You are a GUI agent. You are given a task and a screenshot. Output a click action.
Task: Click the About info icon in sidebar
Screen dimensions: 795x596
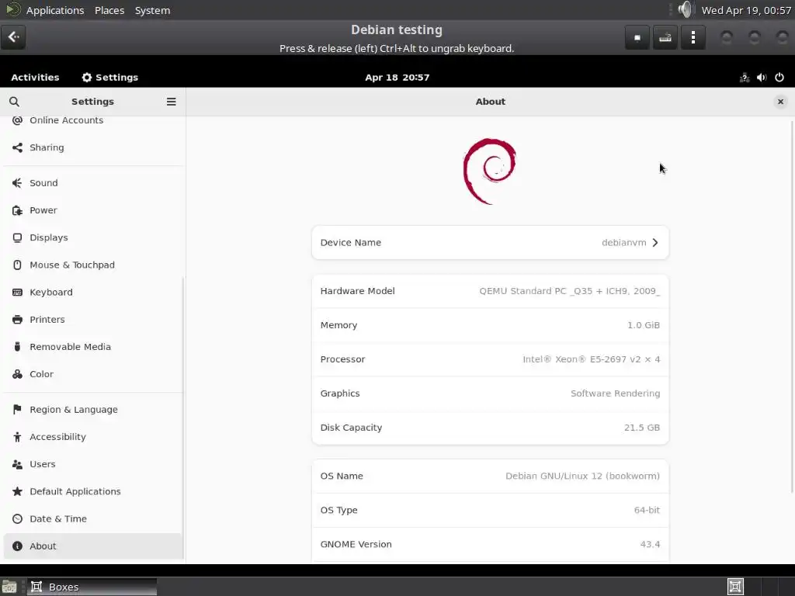pyautogui.click(x=17, y=546)
